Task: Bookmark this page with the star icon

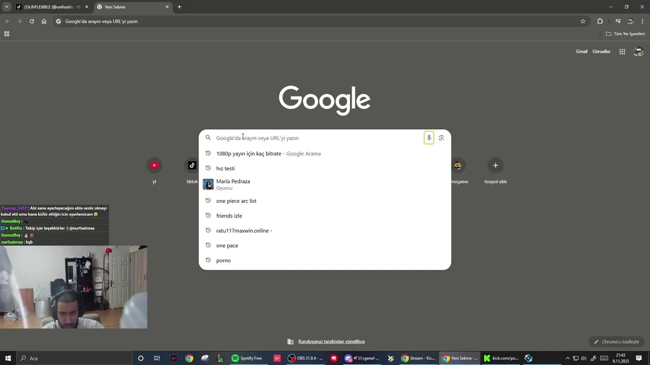Action: point(583,21)
